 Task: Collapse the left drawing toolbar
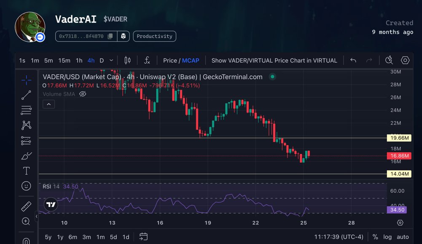pyautogui.click(x=36, y=216)
